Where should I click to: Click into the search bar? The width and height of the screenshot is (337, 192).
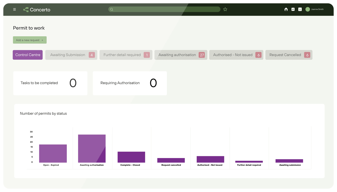(164, 9)
